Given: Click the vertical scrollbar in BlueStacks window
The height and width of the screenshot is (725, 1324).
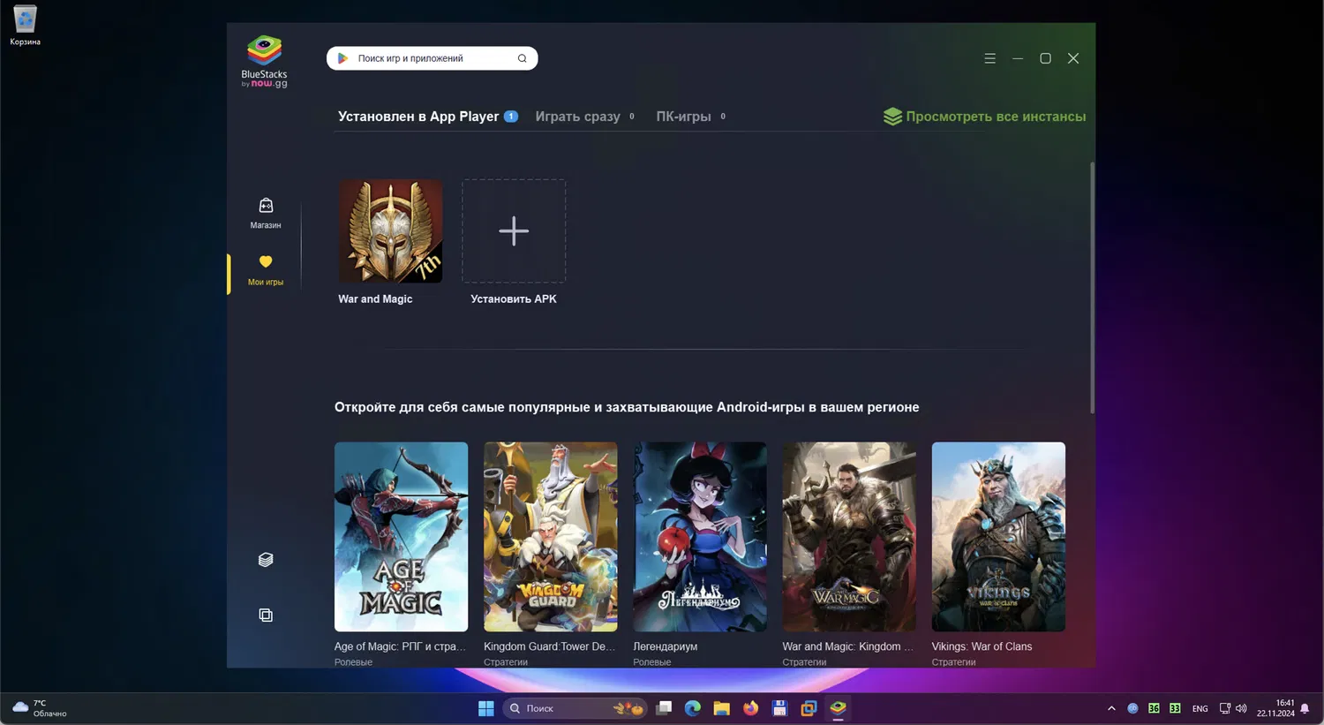Looking at the screenshot, I should tap(1092, 287).
